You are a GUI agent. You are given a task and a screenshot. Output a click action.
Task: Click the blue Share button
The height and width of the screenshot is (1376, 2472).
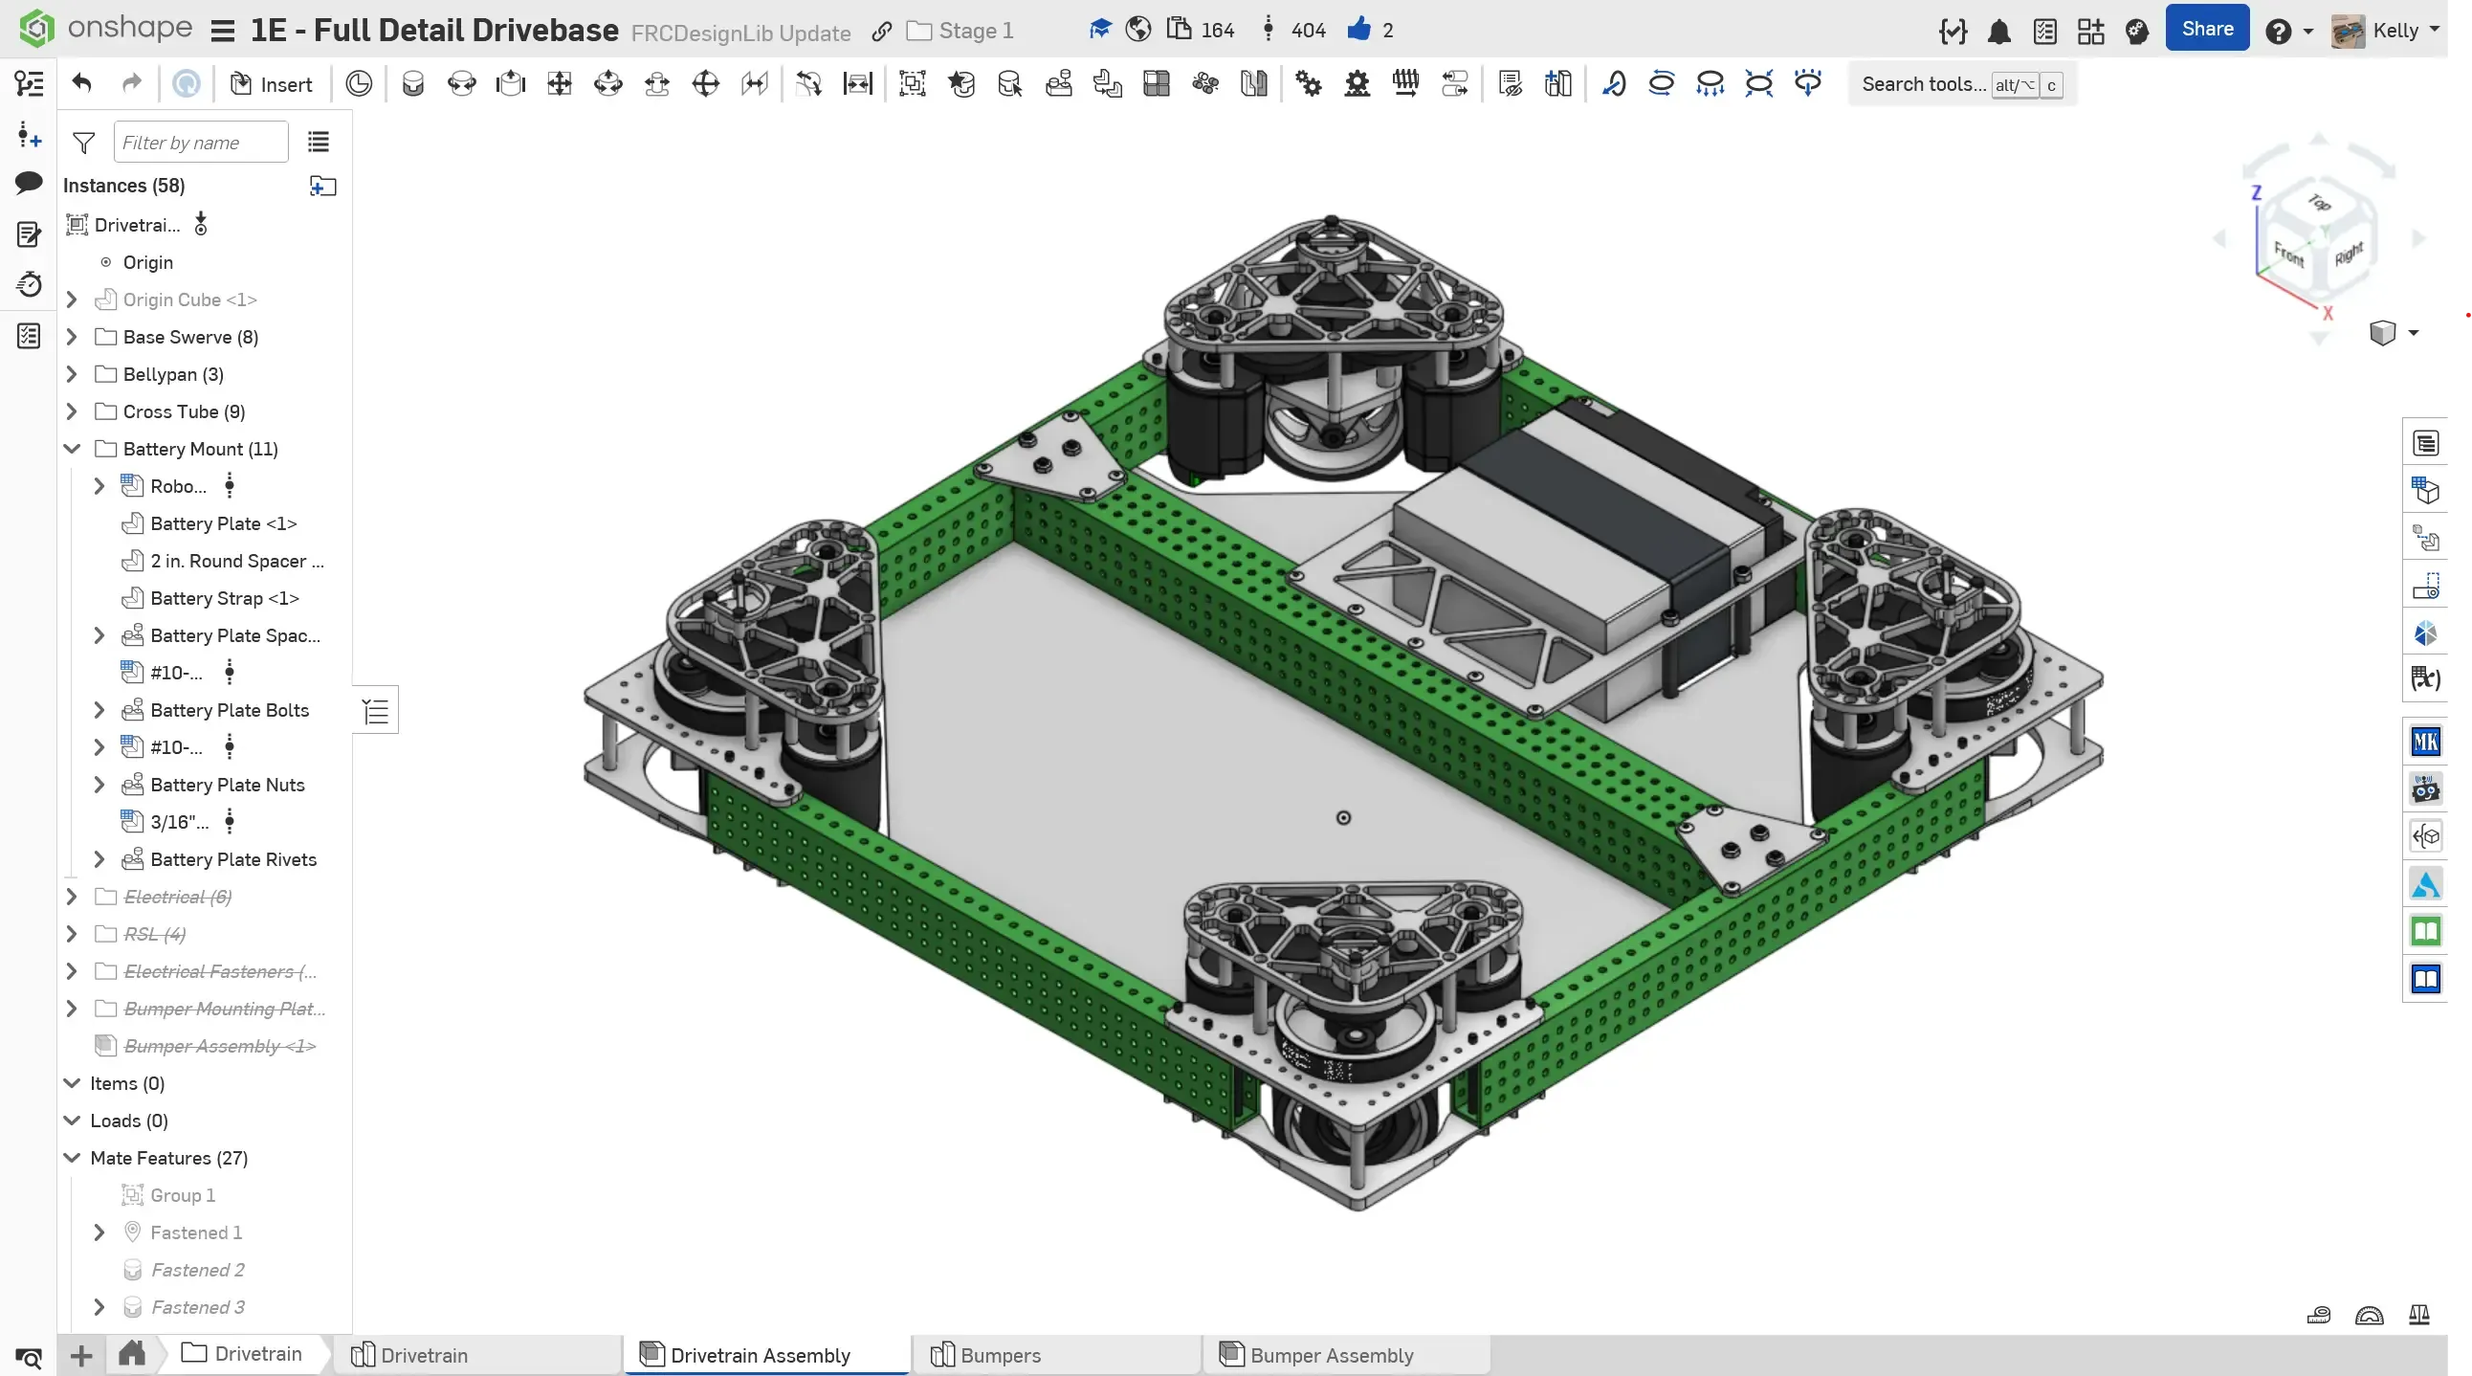point(2206,29)
